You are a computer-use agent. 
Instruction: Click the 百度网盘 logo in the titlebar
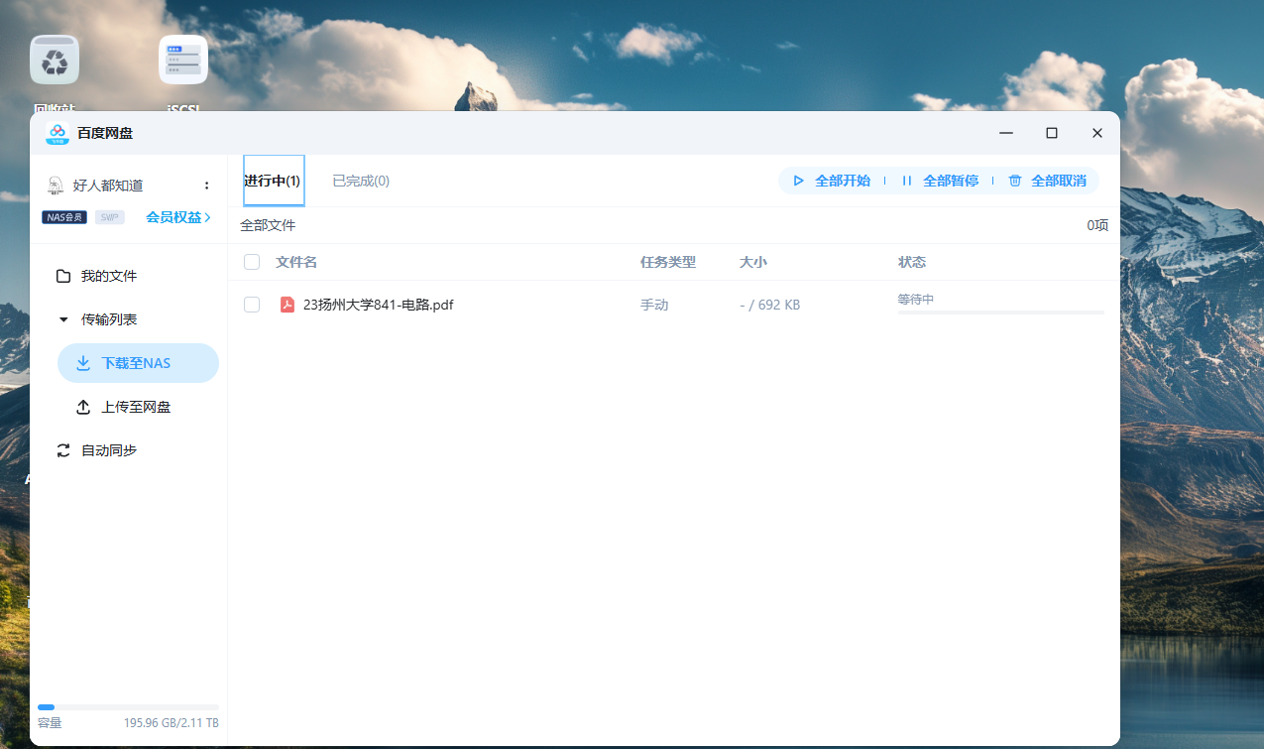pyautogui.click(x=55, y=132)
